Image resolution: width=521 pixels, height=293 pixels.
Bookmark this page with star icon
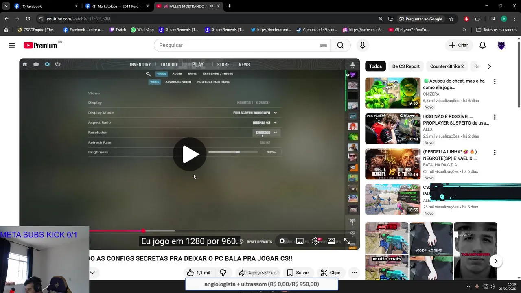click(x=451, y=19)
